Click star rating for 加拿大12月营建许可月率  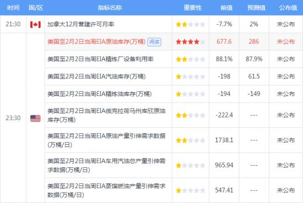tap(191, 25)
